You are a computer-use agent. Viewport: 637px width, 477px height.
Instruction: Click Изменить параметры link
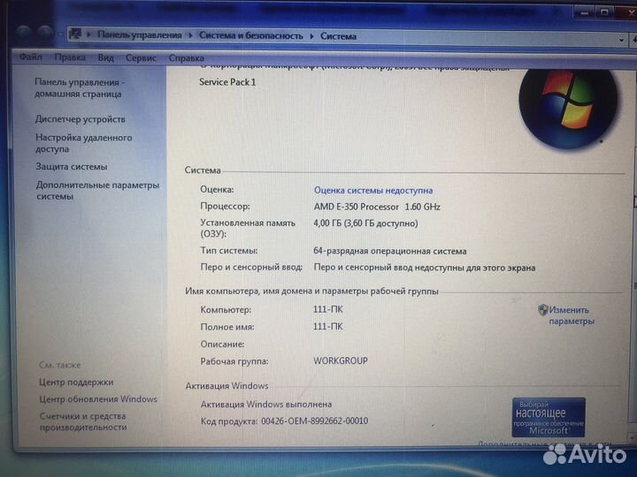click(572, 315)
